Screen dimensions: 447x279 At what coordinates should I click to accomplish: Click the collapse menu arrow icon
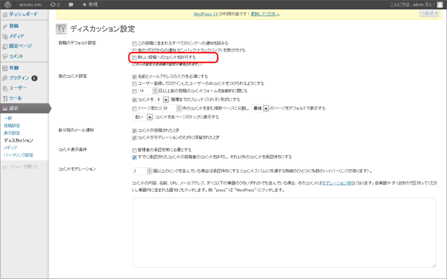pos(5,167)
